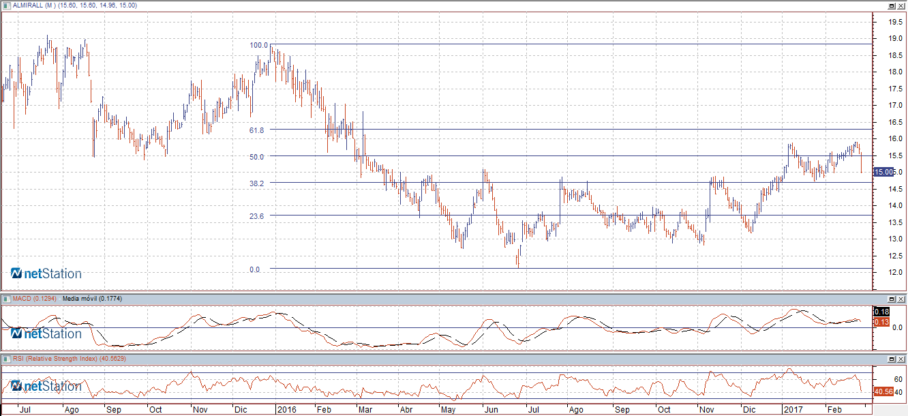
Task: Click the 15.00 current price marker
Action: [x=883, y=173]
